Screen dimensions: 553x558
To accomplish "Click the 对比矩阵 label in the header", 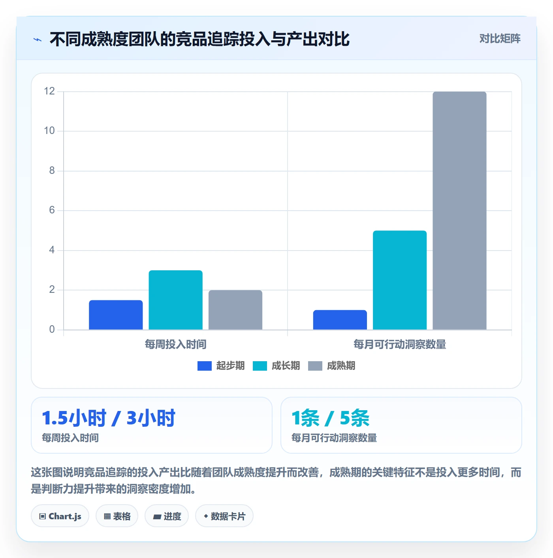I will coord(500,39).
